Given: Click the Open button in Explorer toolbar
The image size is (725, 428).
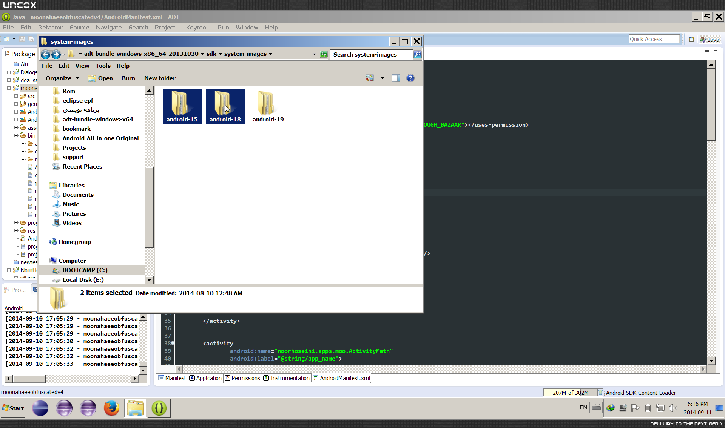Looking at the screenshot, I should [100, 78].
